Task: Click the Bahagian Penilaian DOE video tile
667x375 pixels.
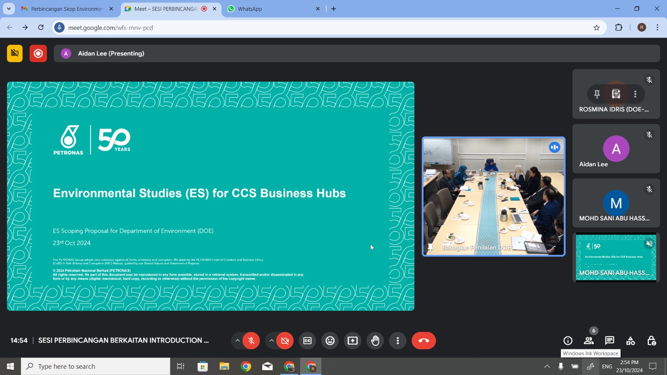Action: click(494, 196)
